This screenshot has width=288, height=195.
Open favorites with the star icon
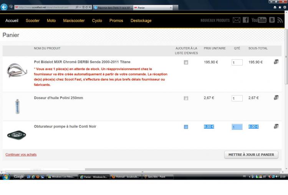[280, 7]
